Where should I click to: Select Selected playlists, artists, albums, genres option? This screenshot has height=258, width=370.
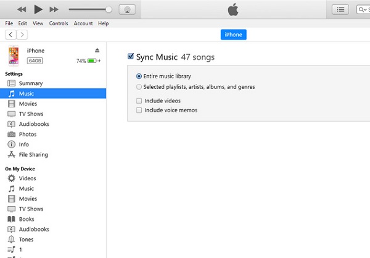139,87
